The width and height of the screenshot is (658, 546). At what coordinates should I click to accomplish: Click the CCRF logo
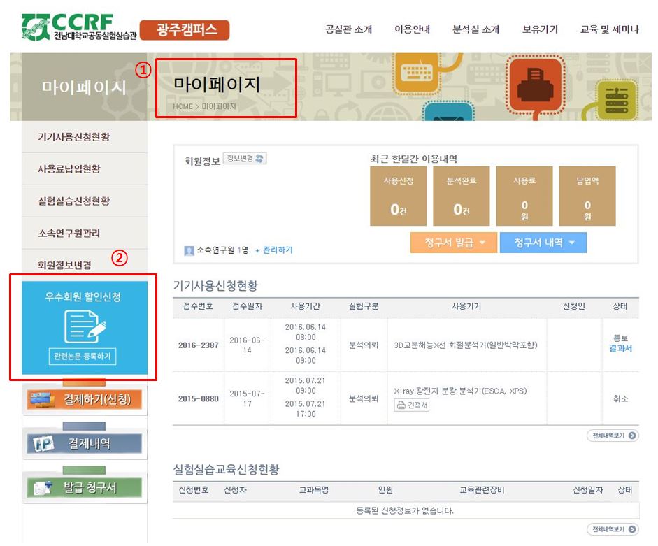tap(78, 27)
